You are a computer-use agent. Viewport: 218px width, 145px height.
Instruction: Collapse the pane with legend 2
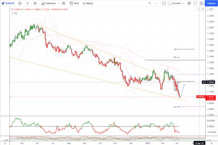[13, 139]
